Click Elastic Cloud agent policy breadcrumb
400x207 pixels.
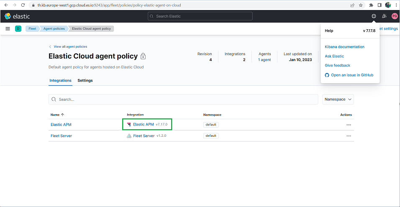(x=91, y=29)
